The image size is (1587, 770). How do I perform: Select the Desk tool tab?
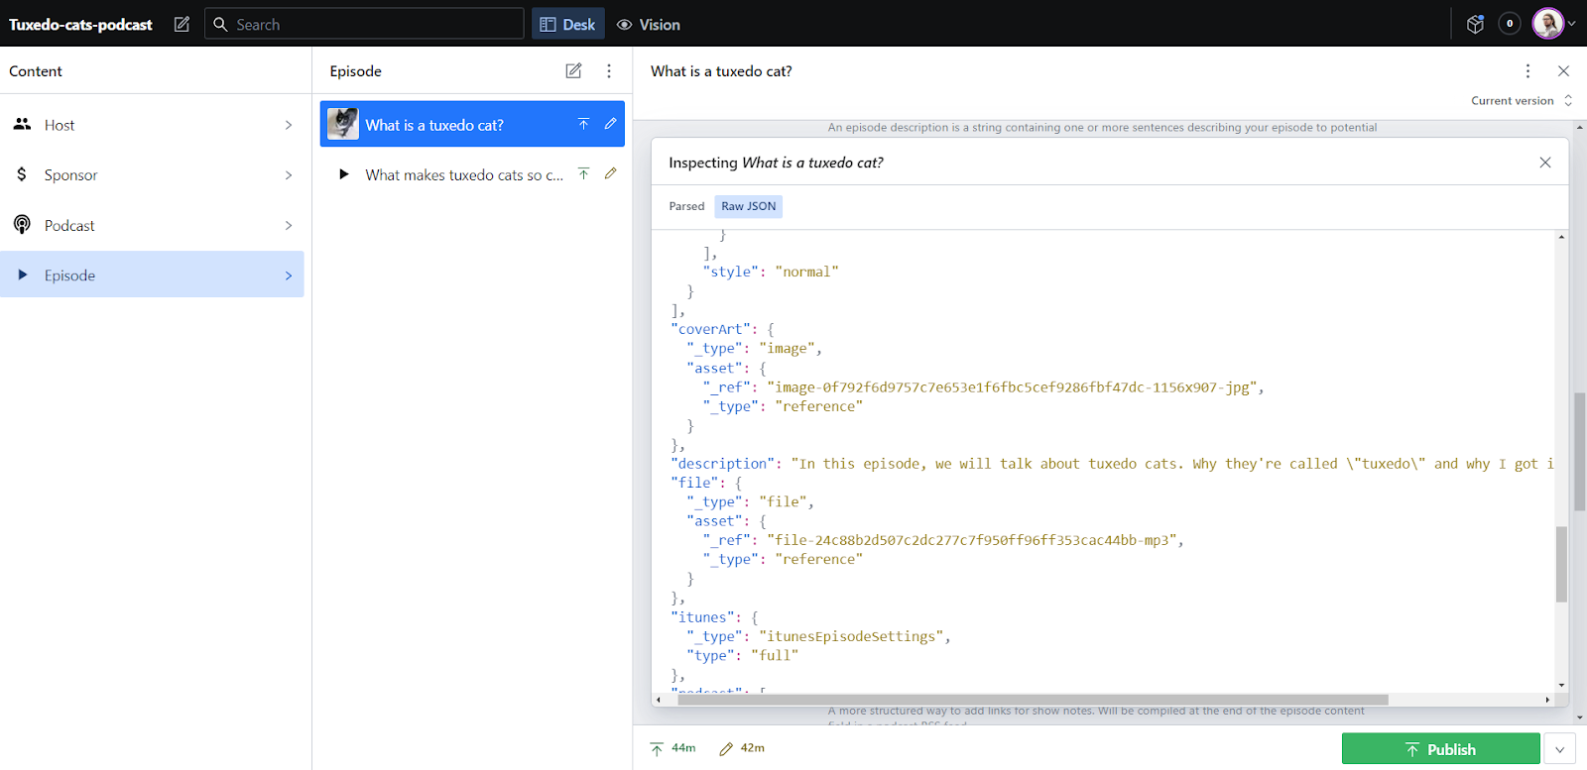(568, 24)
